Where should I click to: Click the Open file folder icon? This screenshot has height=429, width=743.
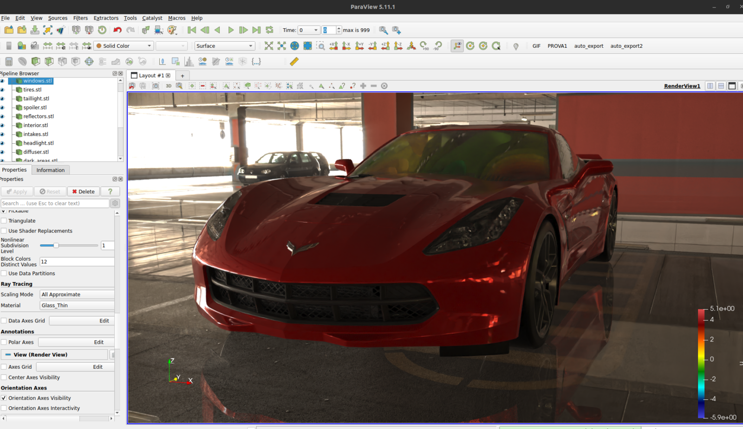pos(9,30)
